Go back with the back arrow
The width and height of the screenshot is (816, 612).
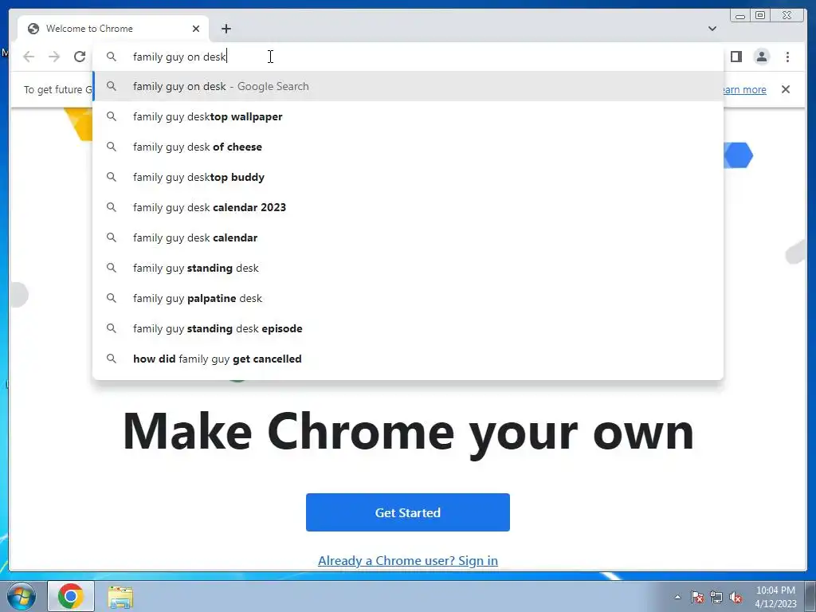[29, 57]
